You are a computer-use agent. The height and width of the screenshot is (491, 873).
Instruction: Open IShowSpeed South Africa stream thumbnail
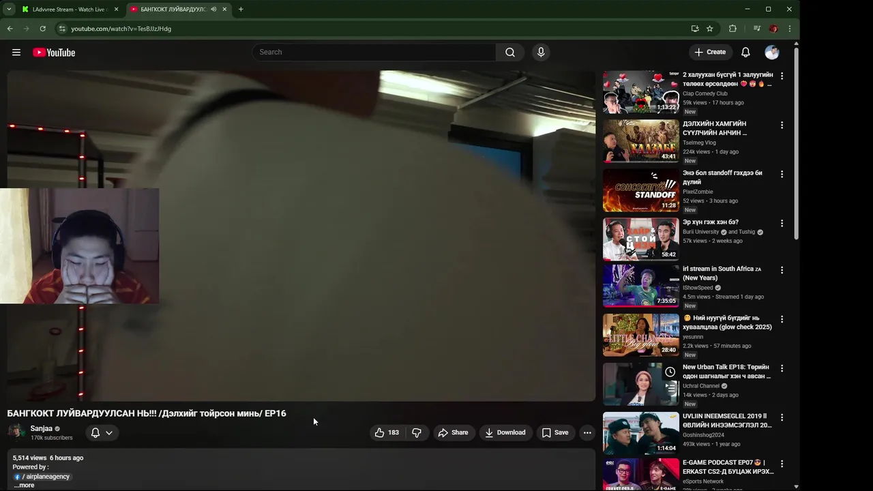pos(641,286)
